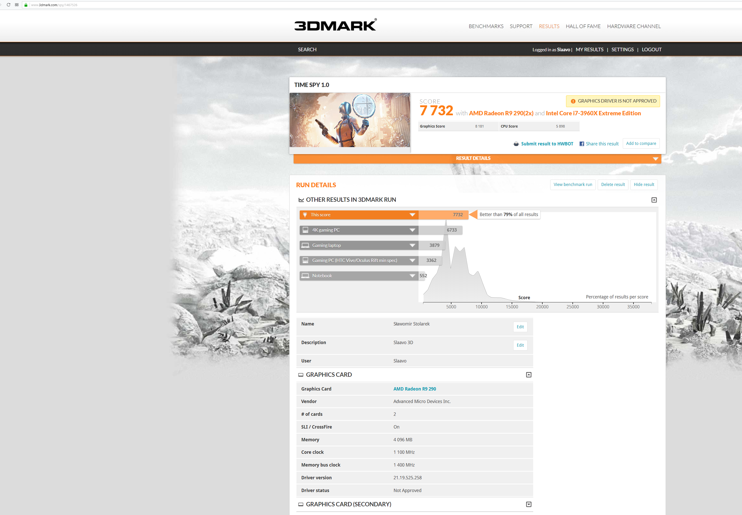Collapse Other Results in 3DMark Run section
The width and height of the screenshot is (742, 515).
pyautogui.click(x=654, y=200)
